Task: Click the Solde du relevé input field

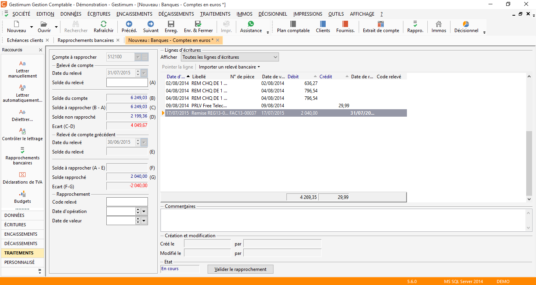Action: coord(127,83)
